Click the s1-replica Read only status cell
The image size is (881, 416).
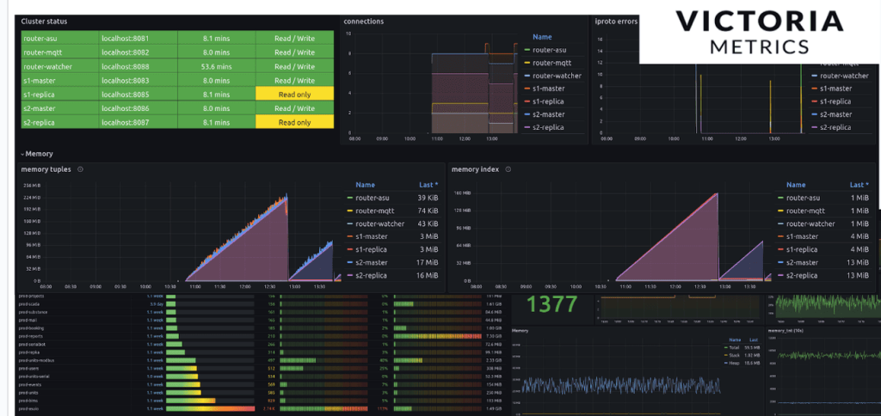(x=293, y=94)
